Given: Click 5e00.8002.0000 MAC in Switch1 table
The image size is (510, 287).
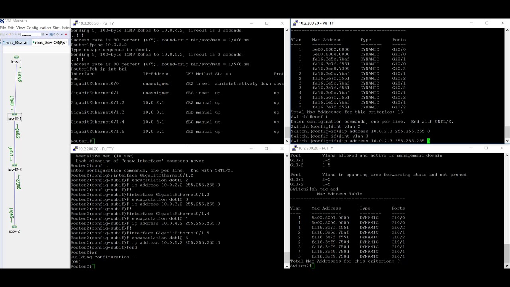Looking at the screenshot, I should coord(331,49).
